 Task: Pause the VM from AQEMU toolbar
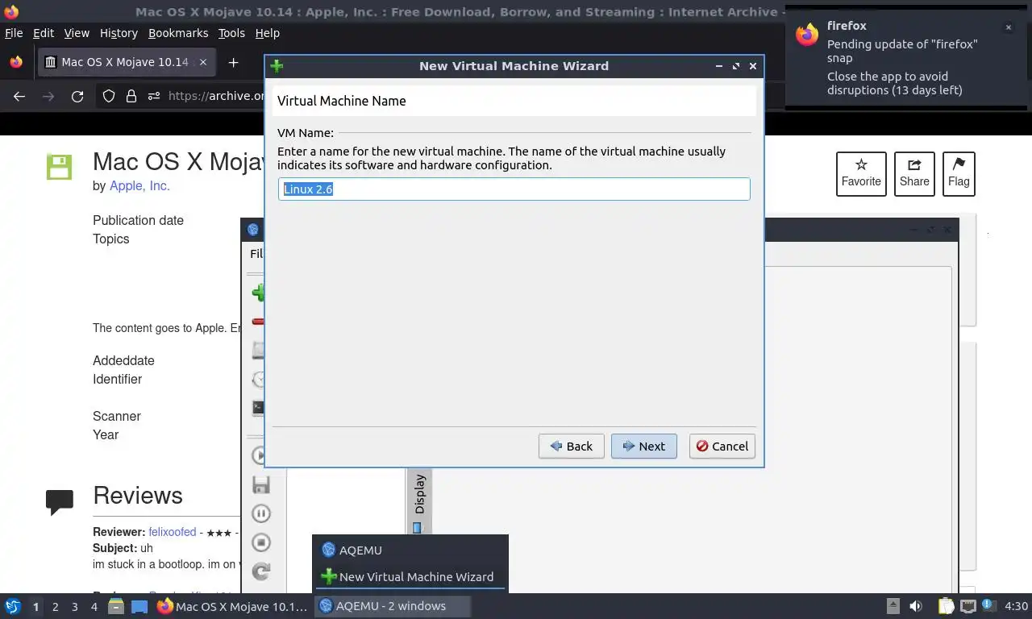(x=260, y=513)
